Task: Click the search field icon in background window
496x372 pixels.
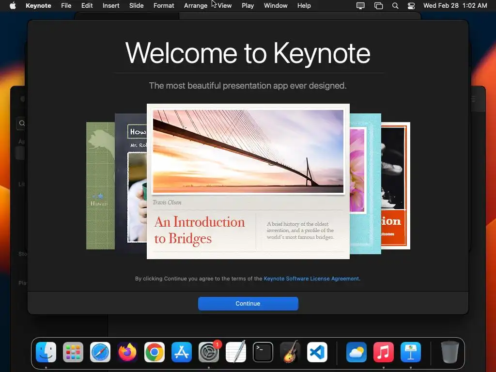Action: click(x=22, y=123)
